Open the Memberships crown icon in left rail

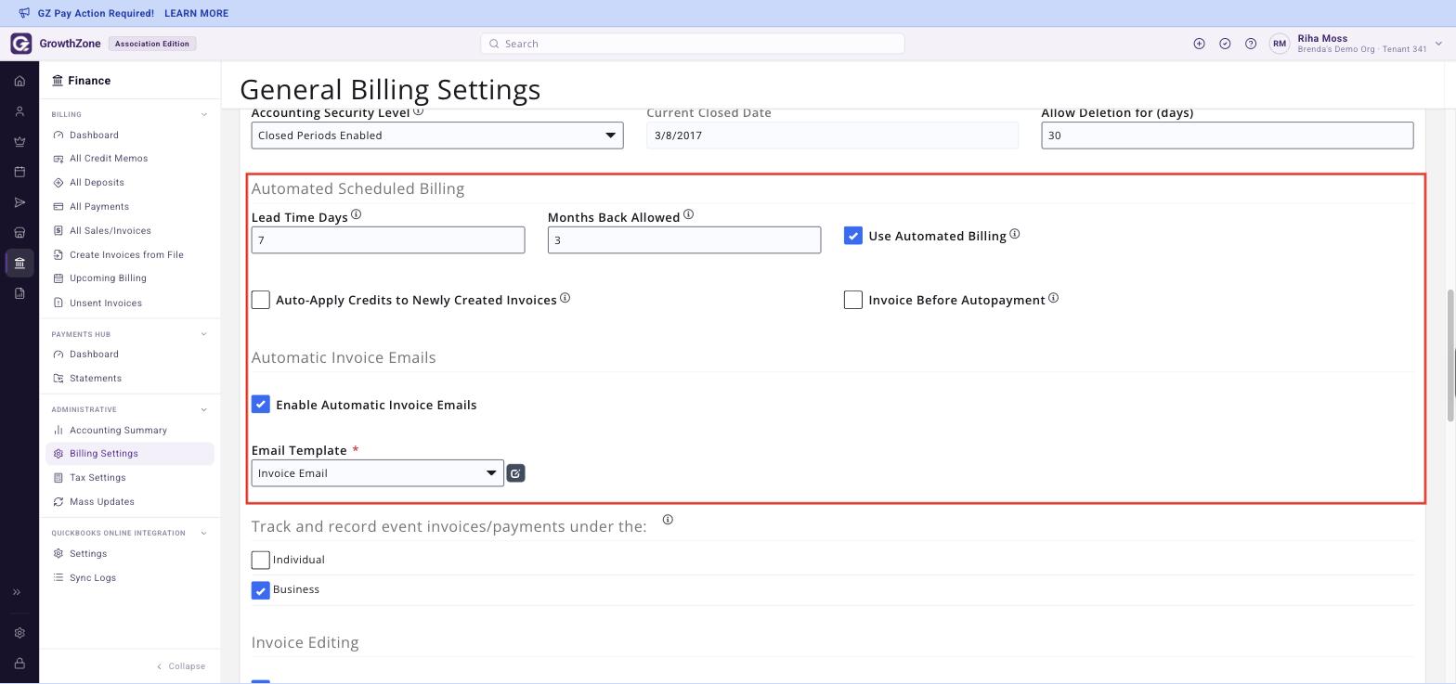coord(19,142)
